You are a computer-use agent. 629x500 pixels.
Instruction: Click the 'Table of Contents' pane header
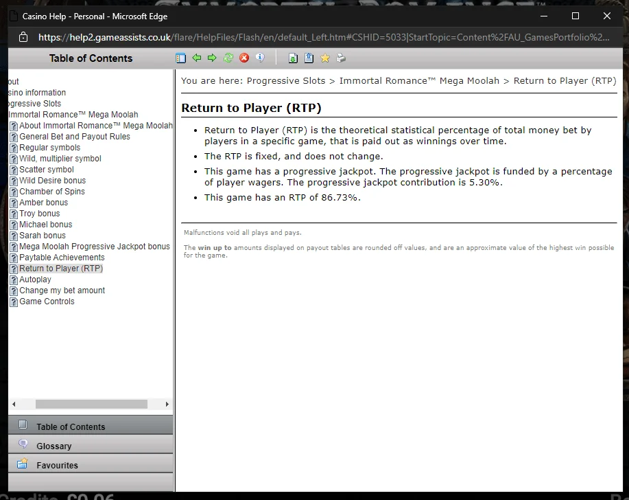(91, 58)
